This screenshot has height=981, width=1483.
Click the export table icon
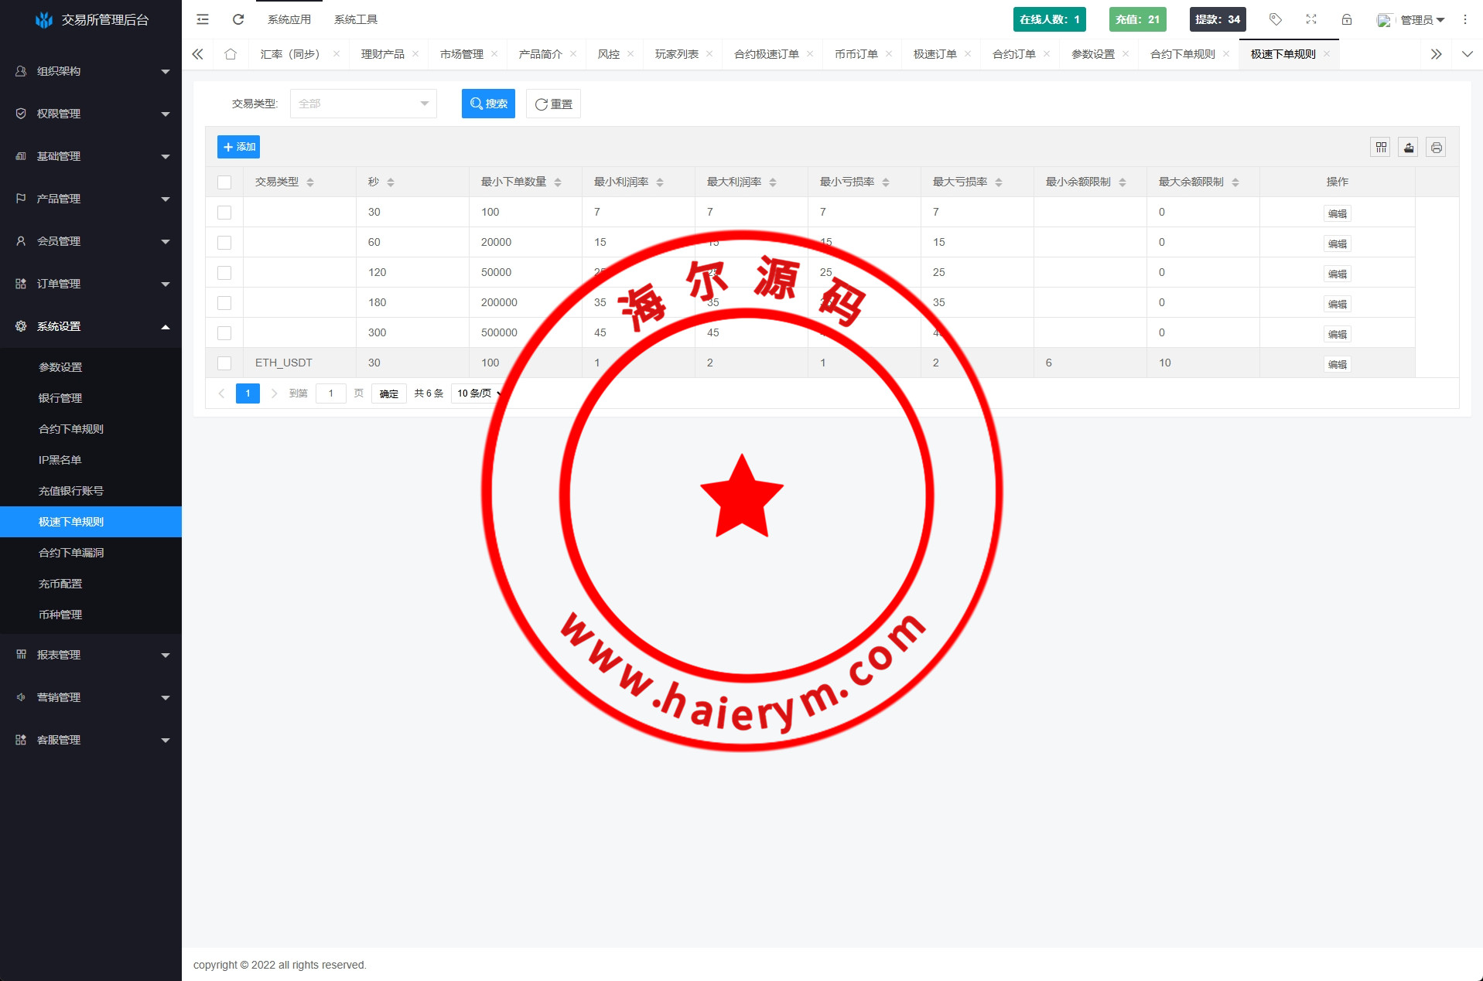tap(1409, 147)
